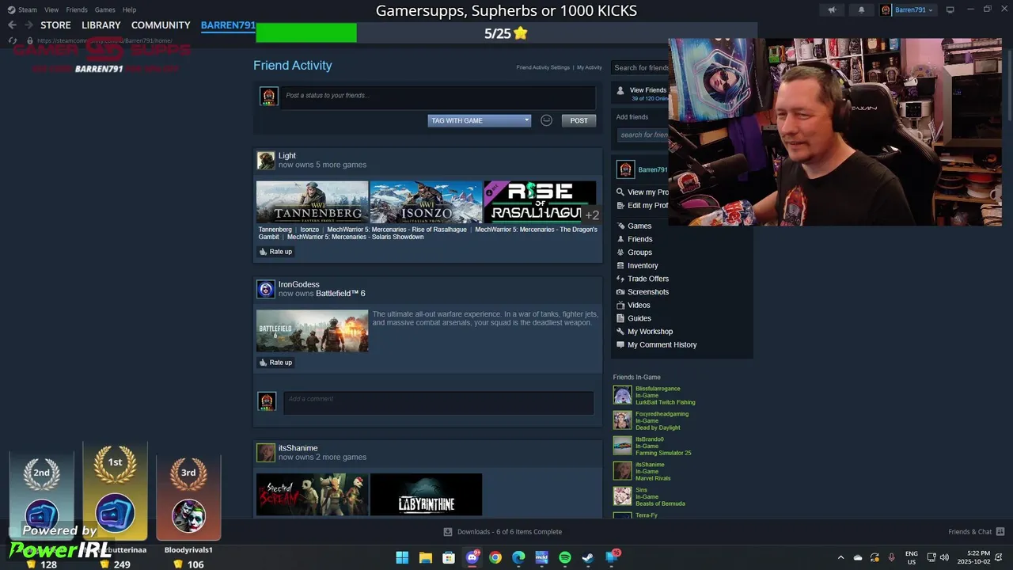
Task: Rate up IronGodess's Battlefield 6 post
Action: click(275, 363)
